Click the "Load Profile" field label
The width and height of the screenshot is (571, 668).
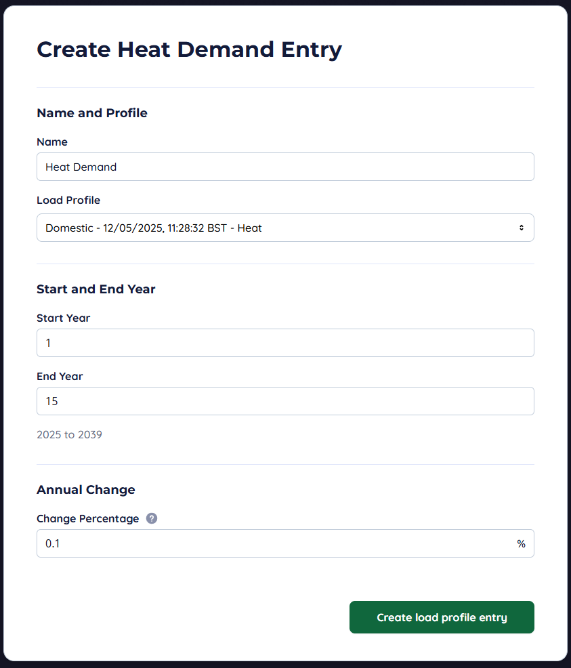[68, 200]
